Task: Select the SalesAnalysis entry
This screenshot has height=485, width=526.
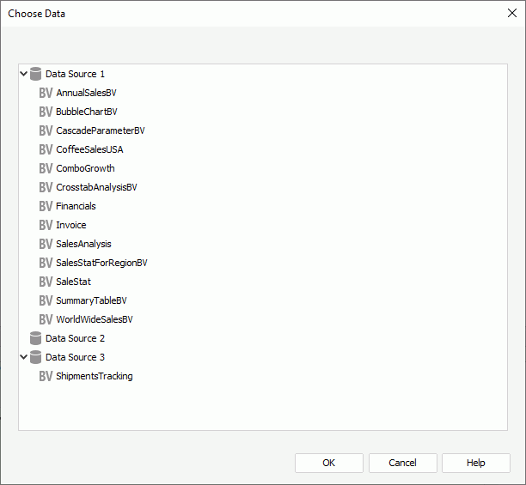Action: tap(83, 244)
